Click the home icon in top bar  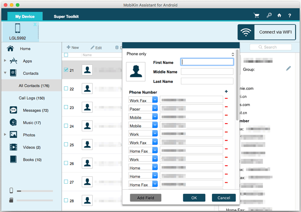point(279,15)
